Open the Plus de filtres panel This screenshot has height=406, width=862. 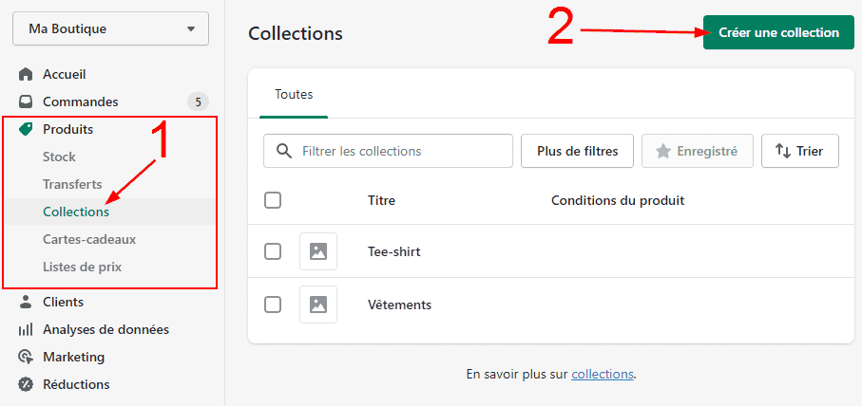pos(577,151)
